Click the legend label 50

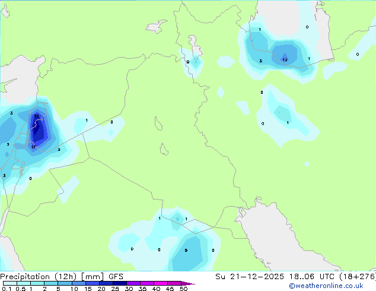pos(183,289)
